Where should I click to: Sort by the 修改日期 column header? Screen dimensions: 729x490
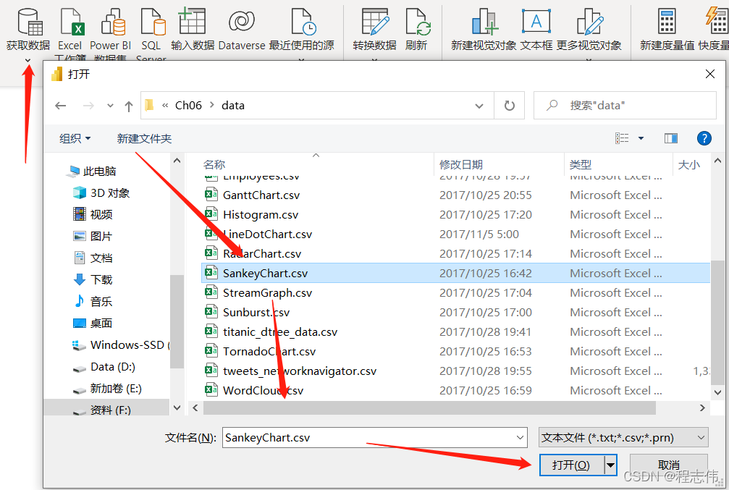coord(461,164)
